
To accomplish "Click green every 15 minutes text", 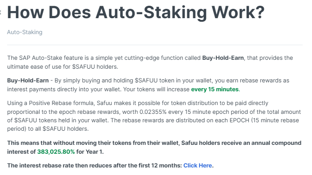I will click(x=215, y=89).
